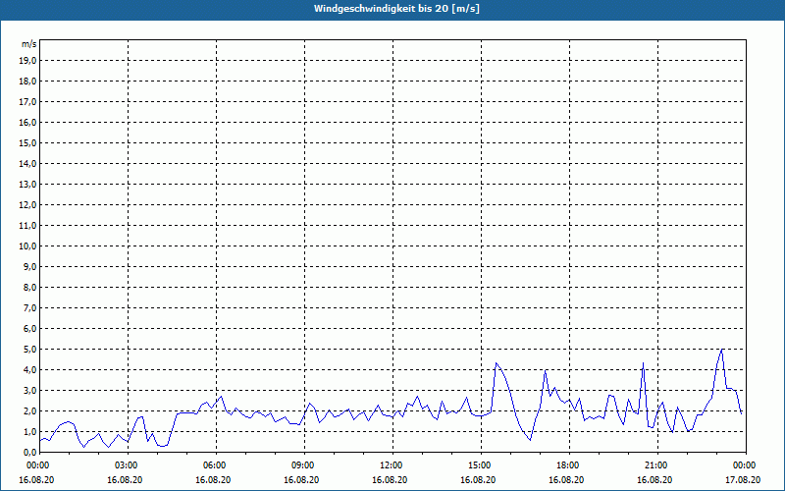The height and width of the screenshot is (491, 785).
Task: Click the 15:00 time axis label
Action: [481, 465]
